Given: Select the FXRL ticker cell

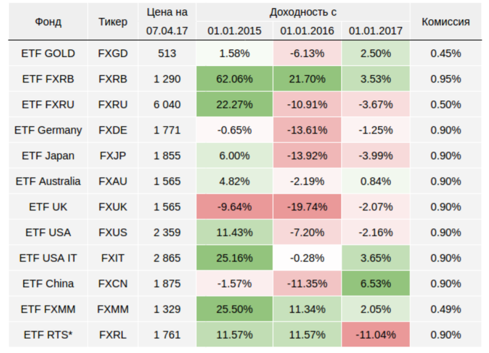Looking at the screenshot, I should (113, 335).
